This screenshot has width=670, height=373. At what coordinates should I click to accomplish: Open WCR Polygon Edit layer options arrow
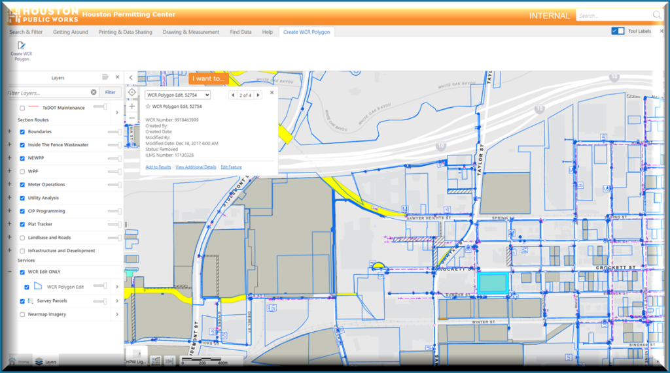[117, 287]
